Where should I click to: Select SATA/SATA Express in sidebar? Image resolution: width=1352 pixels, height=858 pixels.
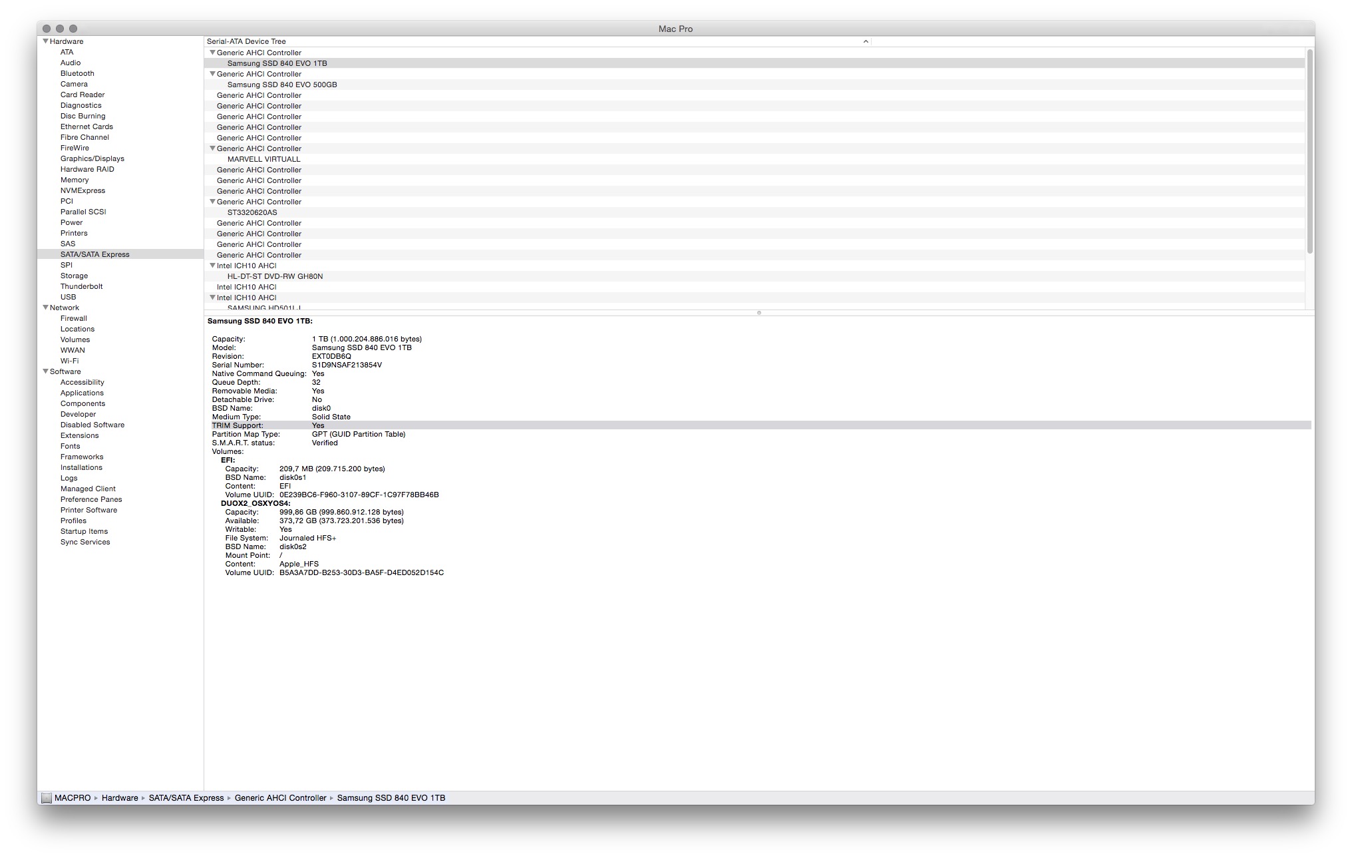(96, 254)
